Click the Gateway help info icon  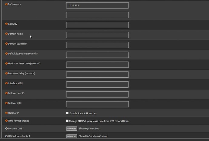[7, 24]
